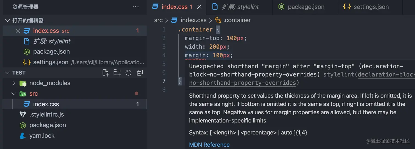The height and width of the screenshot is (149, 415).
Task: Select index.css under src folder
Action: point(75,104)
